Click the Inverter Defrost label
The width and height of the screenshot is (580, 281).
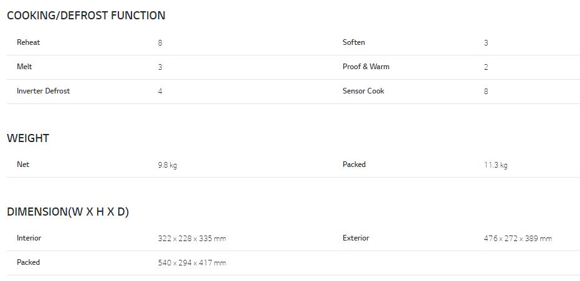(x=43, y=91)
